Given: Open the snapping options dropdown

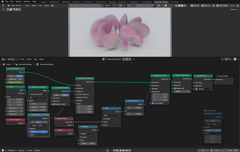Looking at the screenshot, I should (125, 6).
